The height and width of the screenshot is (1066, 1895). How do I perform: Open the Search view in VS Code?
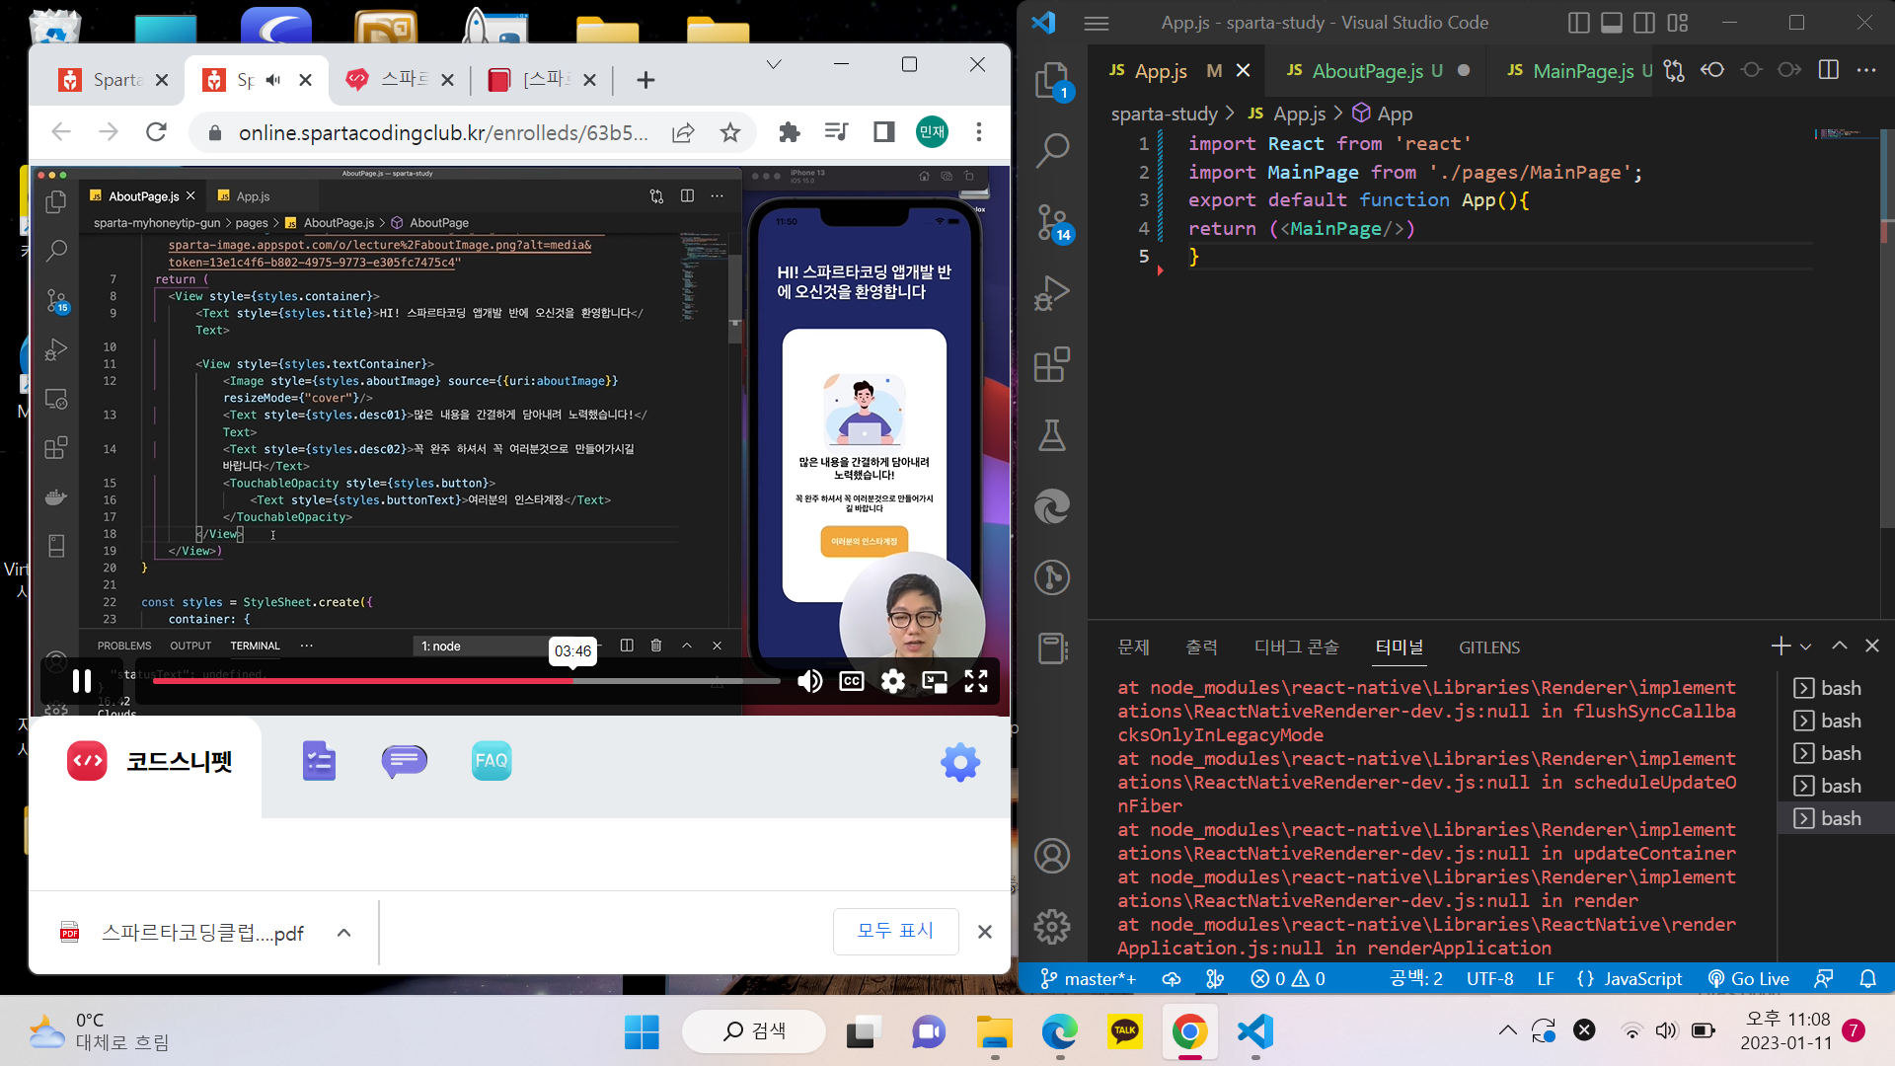click(x=1052, y=151)
